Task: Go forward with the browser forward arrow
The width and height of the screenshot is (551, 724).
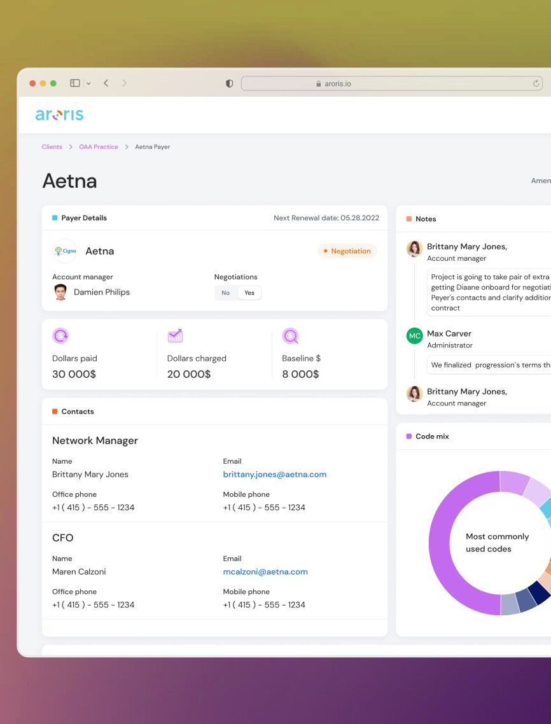Action: click(x=124, y=83)
